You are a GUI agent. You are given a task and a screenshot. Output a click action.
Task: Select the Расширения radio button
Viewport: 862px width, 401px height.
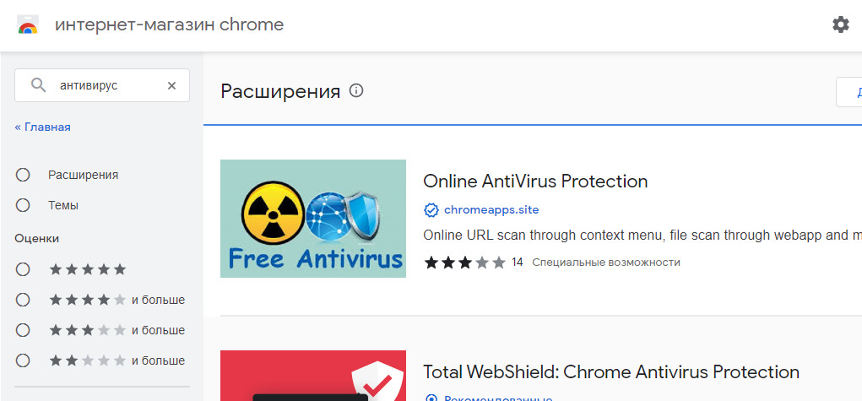(x=23, y=175)
